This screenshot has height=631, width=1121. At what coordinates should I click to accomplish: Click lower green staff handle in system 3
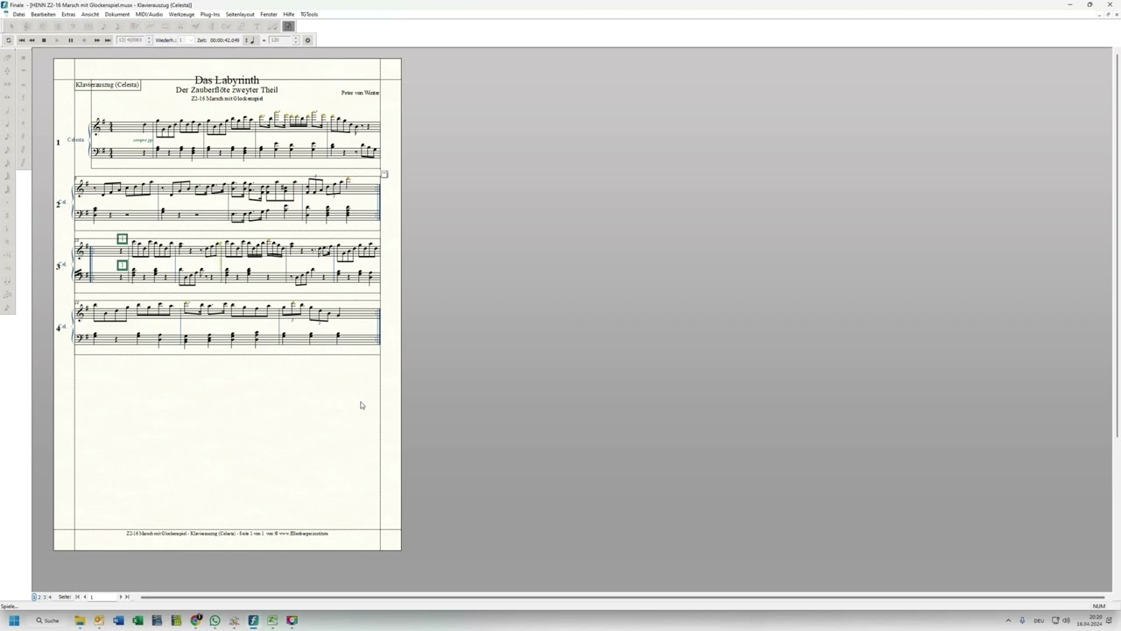point(122,265)
